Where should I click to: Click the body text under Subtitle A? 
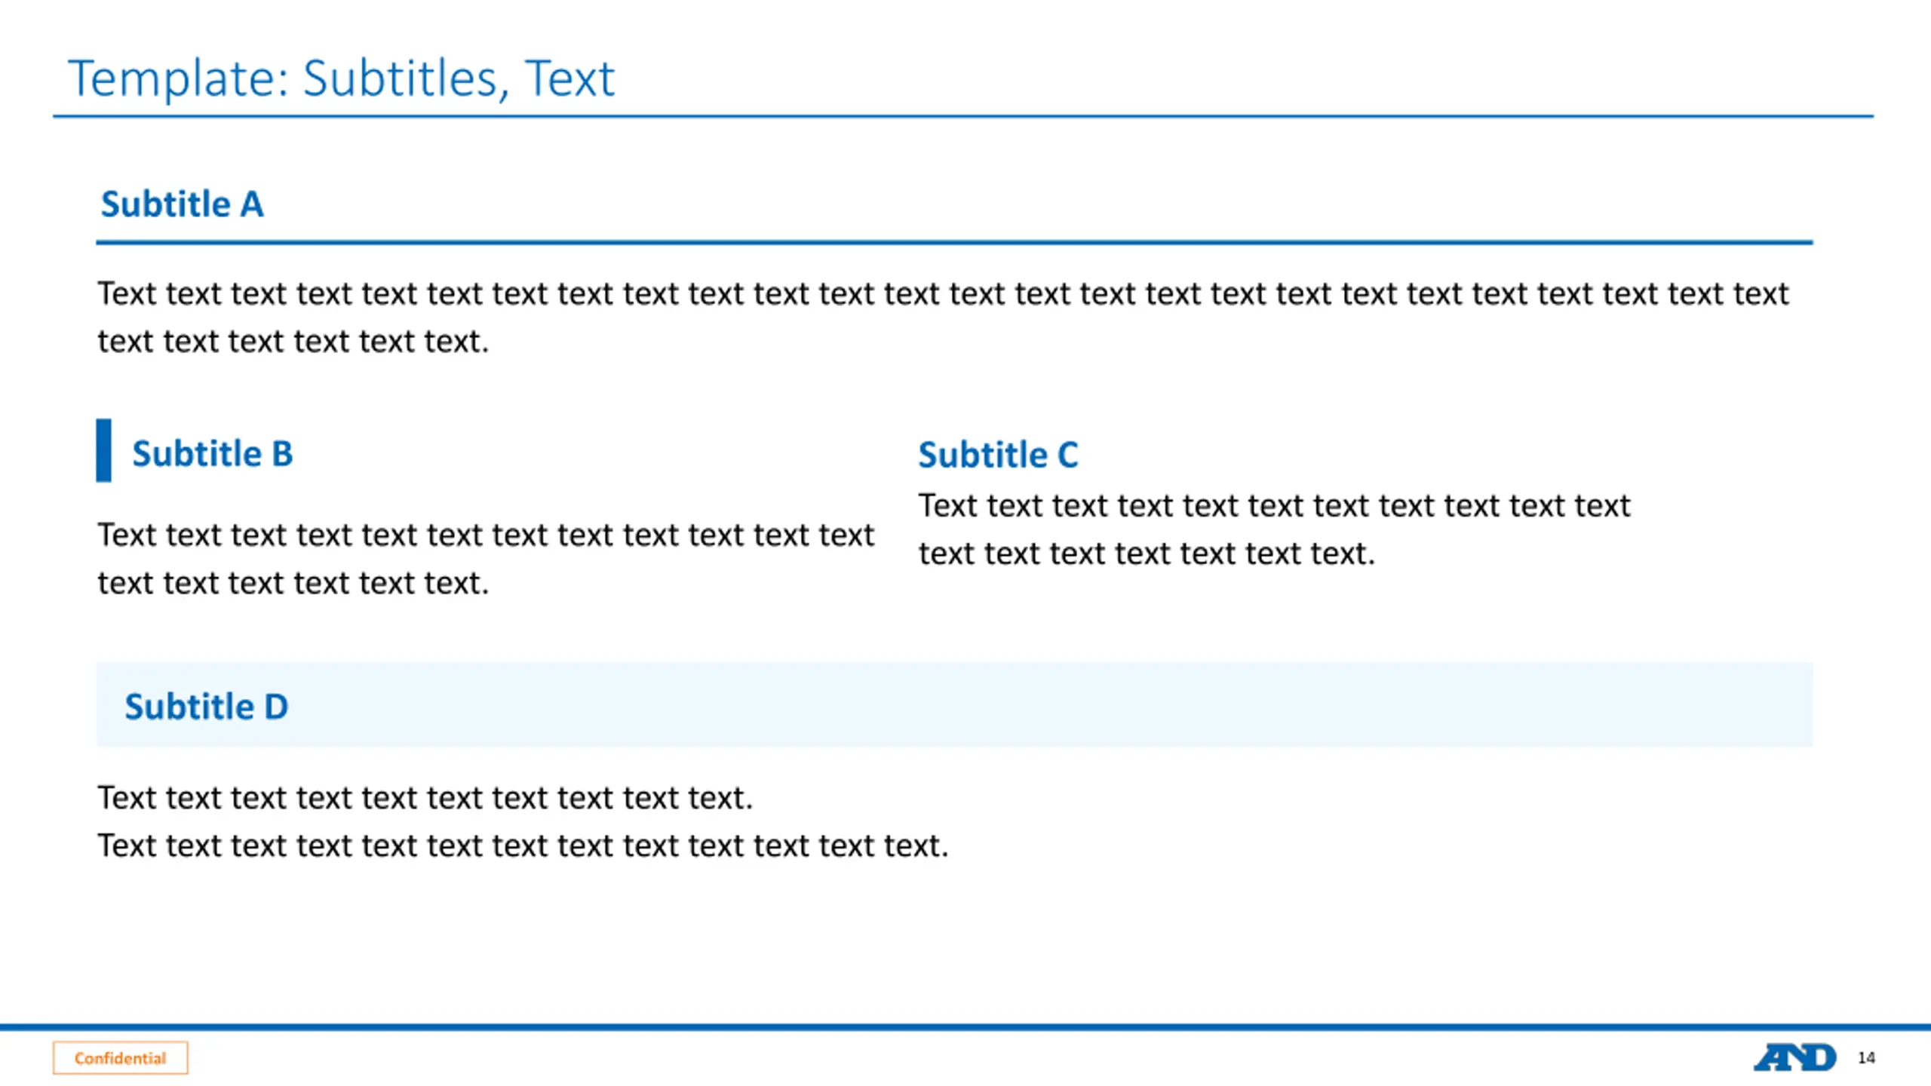[943, 318]
